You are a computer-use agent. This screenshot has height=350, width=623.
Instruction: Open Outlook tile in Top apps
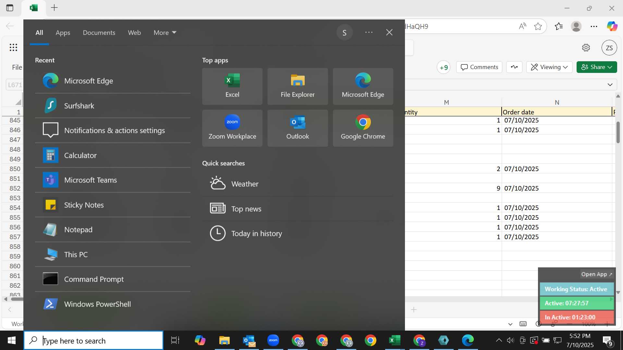(298, 128)
